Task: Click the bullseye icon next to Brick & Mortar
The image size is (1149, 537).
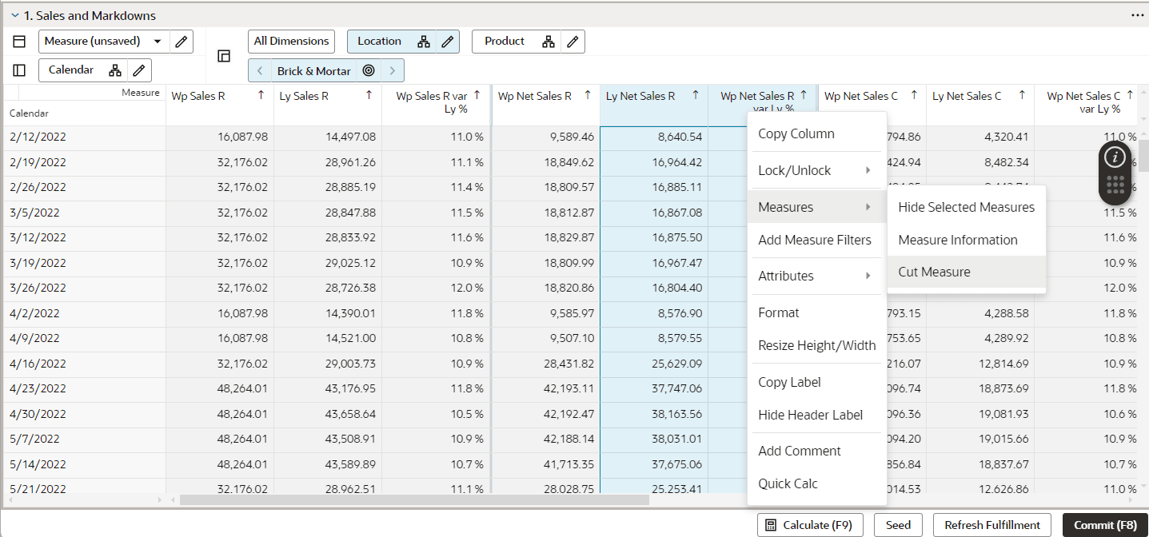Action: pos(369,70)
